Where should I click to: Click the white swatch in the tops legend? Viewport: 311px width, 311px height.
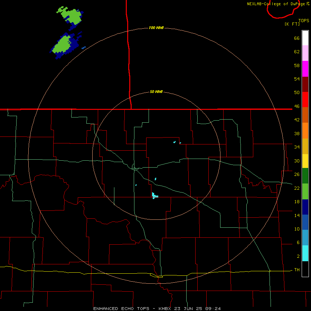pyautogui.click(x=305, y=38)
